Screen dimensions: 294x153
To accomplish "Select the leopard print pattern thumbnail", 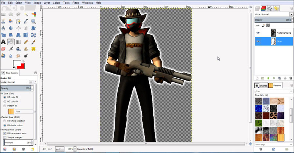I will point(273,116).
